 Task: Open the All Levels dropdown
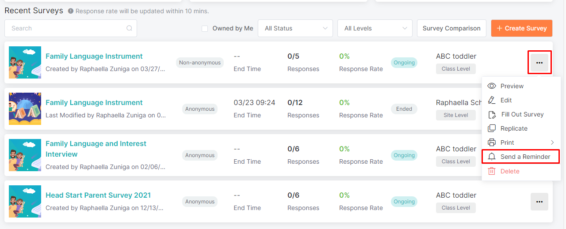coord(375,28)
